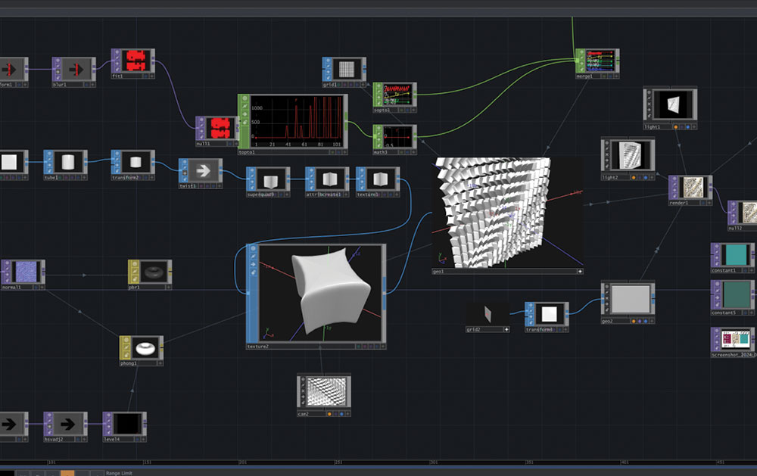
Task: Select the tube1 cylinder node
Action: 69,161
